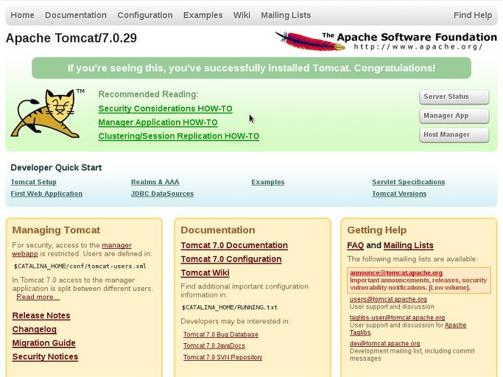
Task: Click the taglibs-user@tomcat.apache.org link
Action: tap(397, 317)
